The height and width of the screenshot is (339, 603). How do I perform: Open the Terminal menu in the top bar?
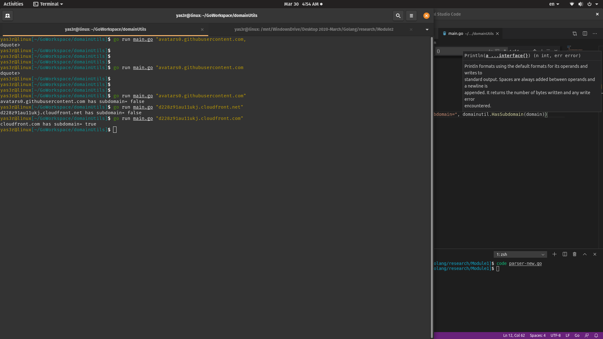tap(48, 4)
